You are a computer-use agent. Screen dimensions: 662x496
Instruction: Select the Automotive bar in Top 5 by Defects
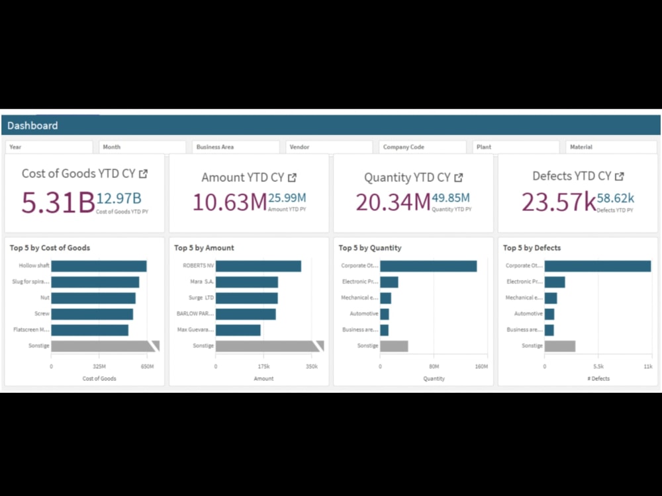[x=548, y=313]
